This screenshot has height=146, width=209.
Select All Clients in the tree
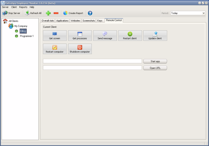tap(14, 21)
